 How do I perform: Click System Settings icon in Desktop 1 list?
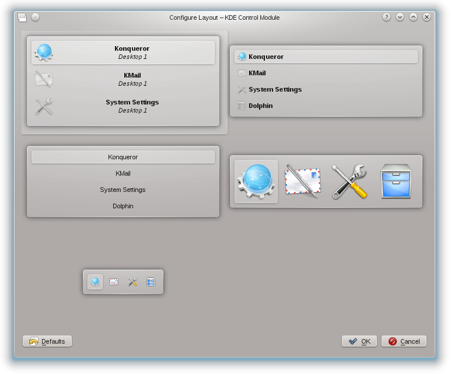(x=44, y=106)
